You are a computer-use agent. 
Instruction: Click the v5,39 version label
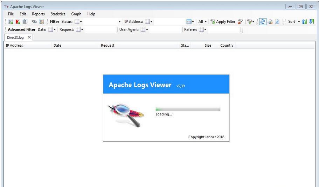181,86
